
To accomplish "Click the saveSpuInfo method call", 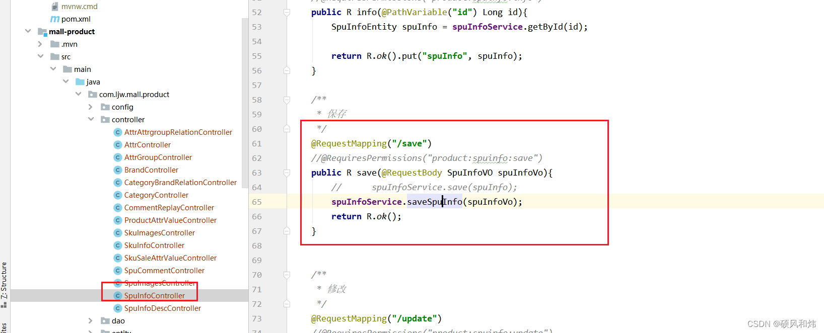I will 435,202.
